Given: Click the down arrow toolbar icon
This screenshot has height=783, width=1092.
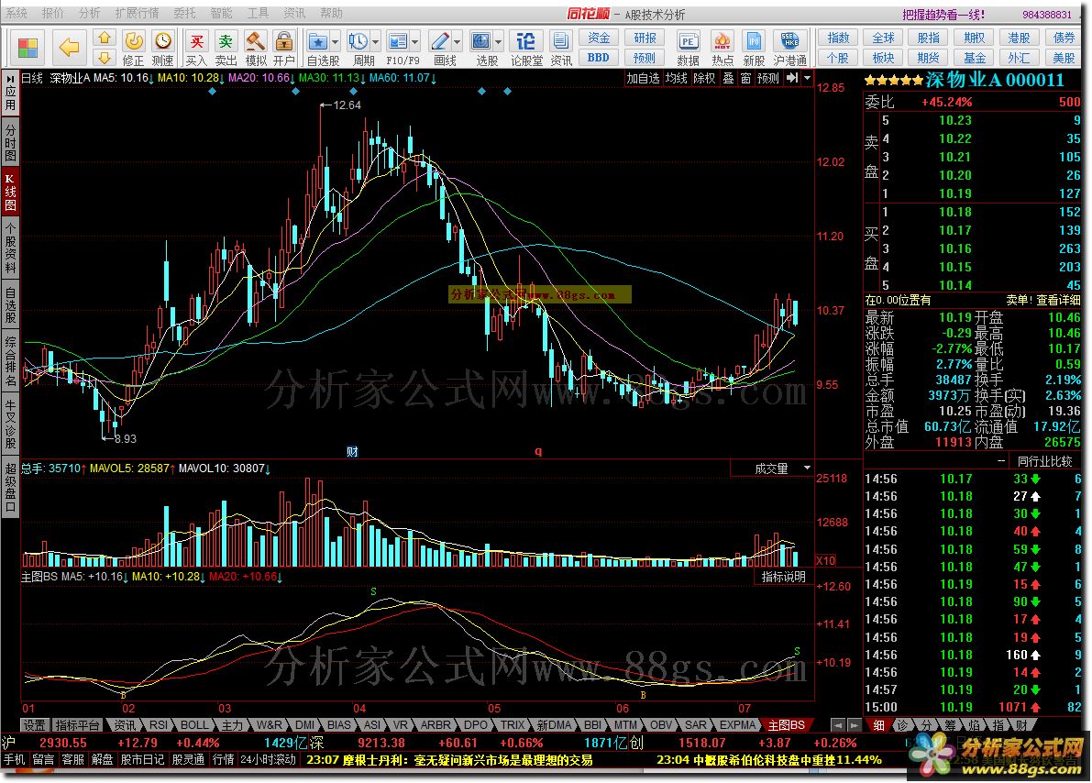Looking at the screenshot, I should click(x=104, y=57).
